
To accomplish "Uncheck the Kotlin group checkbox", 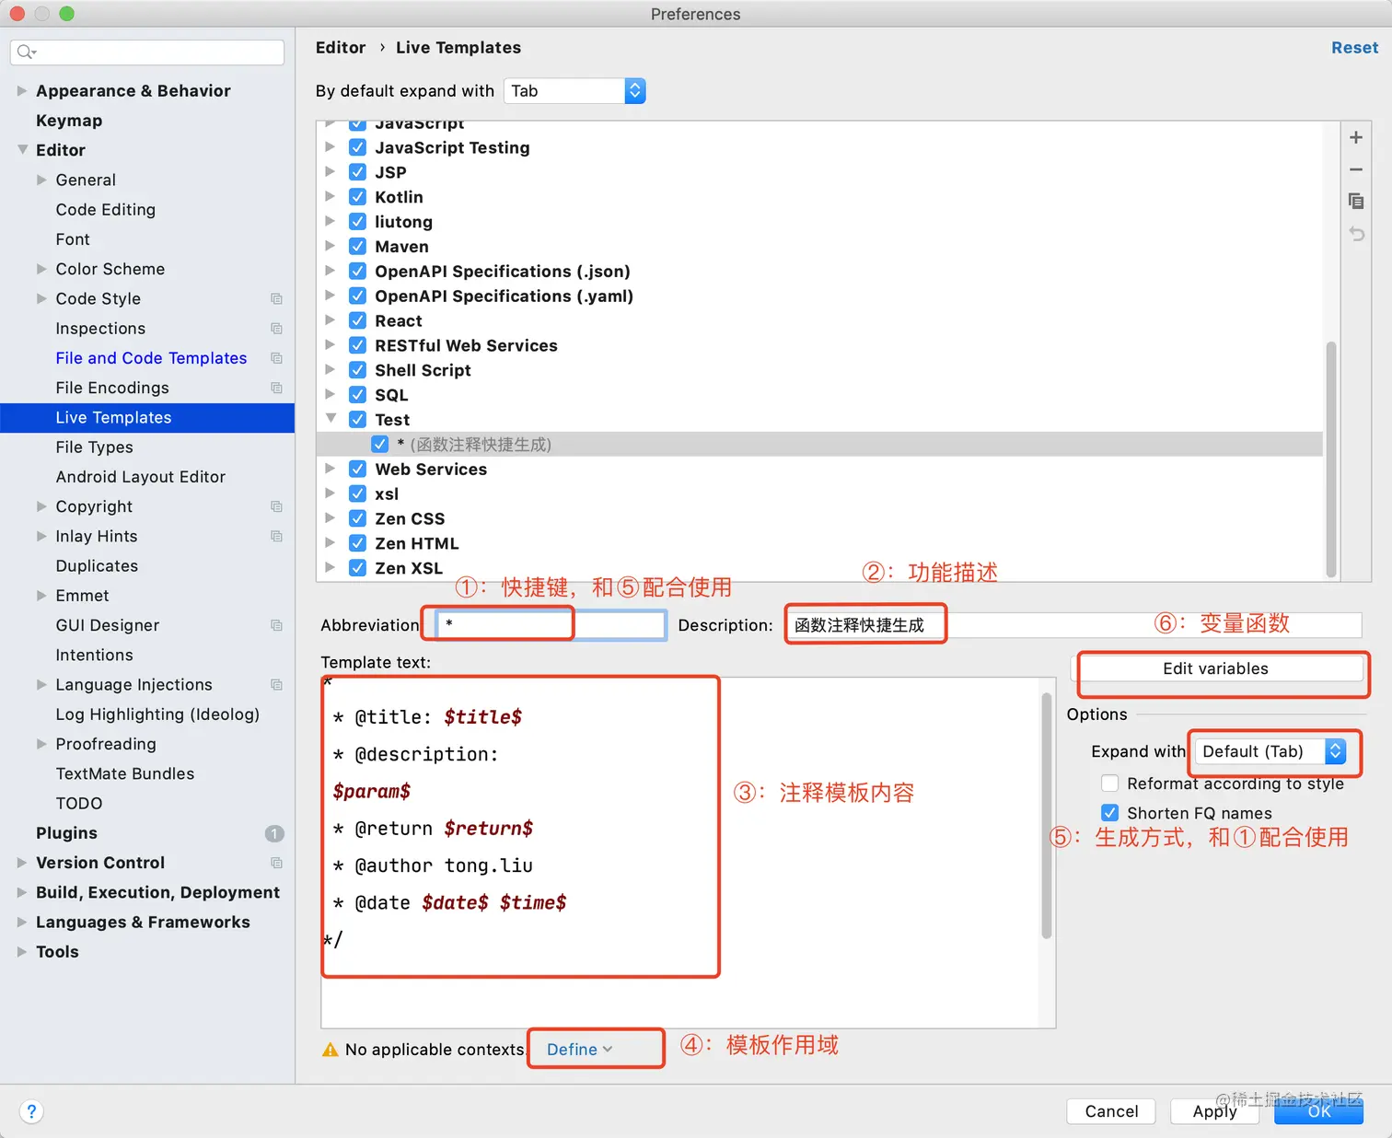I will (x=358, y=197).
